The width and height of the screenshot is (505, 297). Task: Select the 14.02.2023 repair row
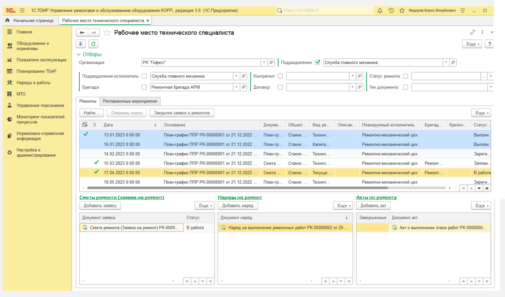point(285,154)
